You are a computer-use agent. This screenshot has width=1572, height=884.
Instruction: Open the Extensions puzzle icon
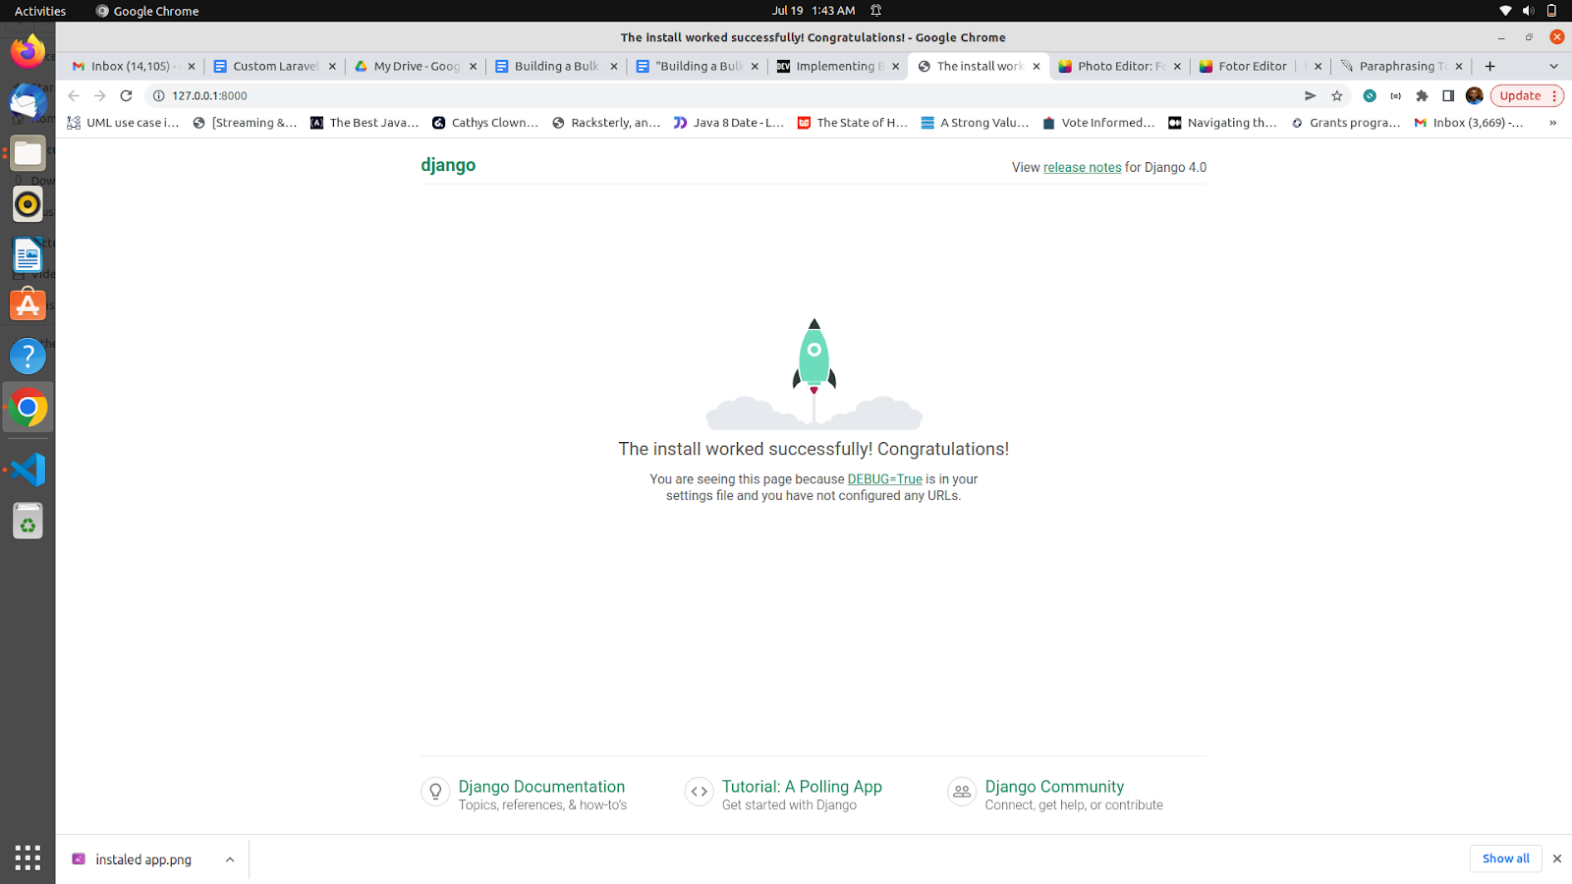(1422, 95)
